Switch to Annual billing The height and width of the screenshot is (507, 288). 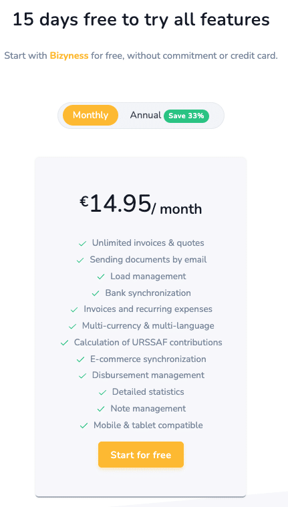145,115
